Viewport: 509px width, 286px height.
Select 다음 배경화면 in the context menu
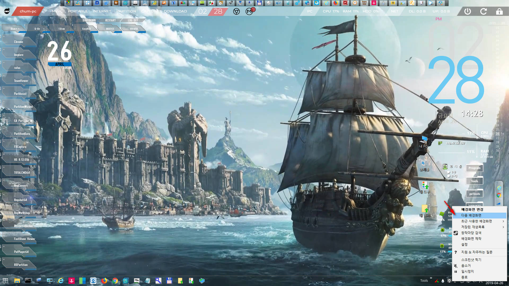point(479,215)
